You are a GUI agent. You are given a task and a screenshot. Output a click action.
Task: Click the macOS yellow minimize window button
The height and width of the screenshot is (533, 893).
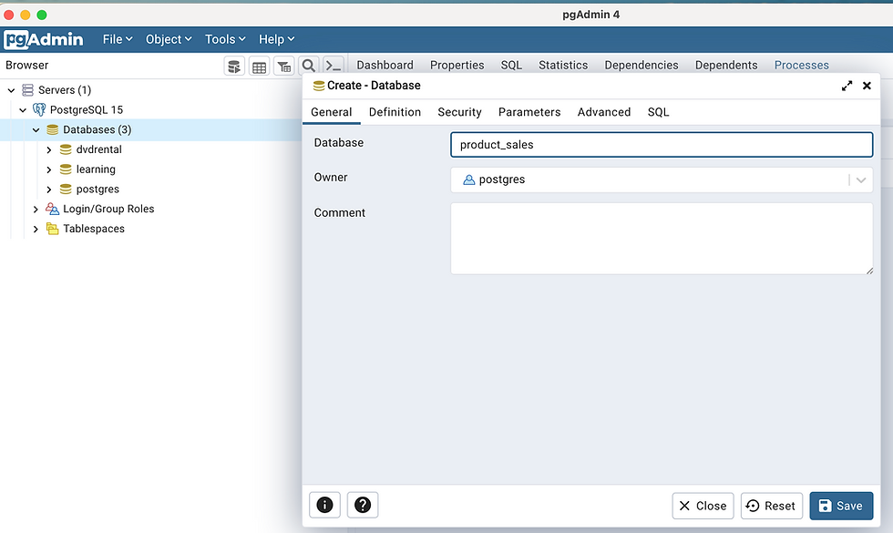[x=26, y=15]
